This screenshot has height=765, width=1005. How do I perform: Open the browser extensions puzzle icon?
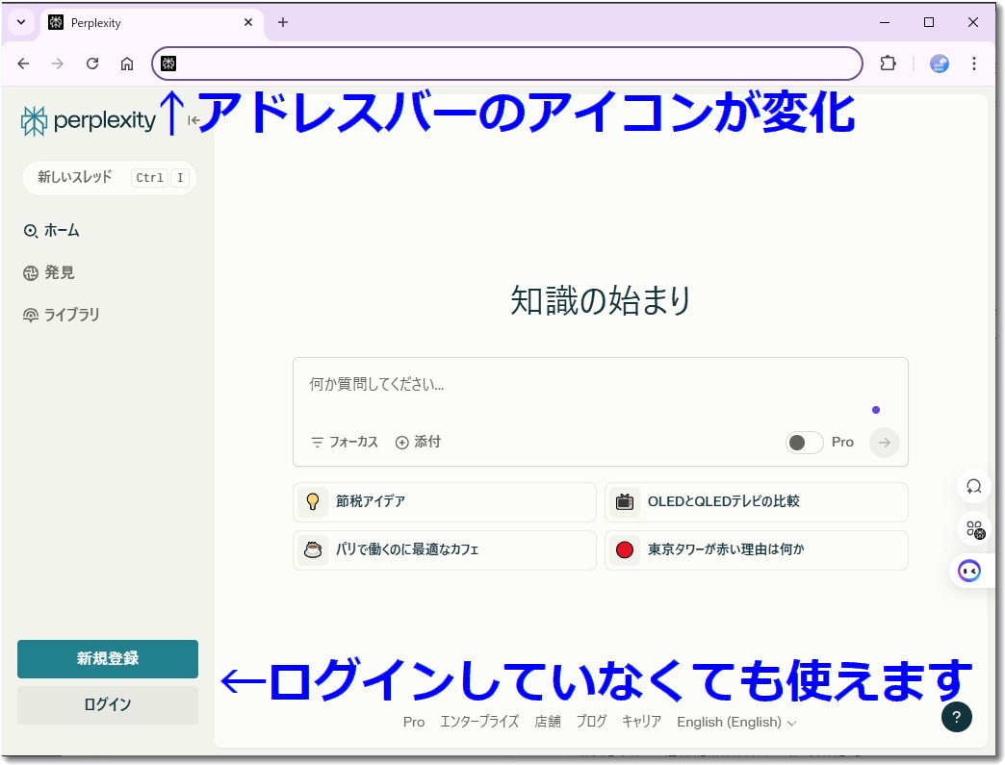pos(888,64)
